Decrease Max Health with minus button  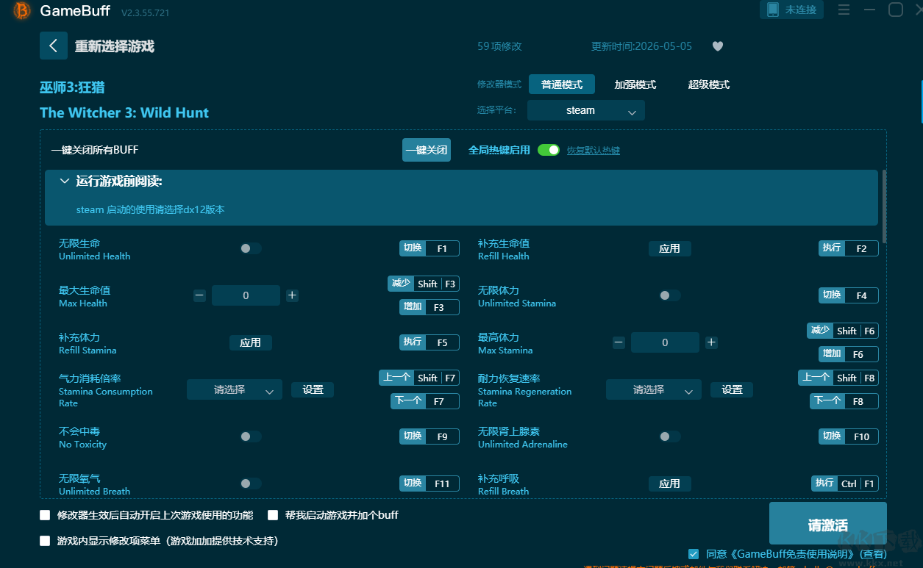click(x=199, y=295)
